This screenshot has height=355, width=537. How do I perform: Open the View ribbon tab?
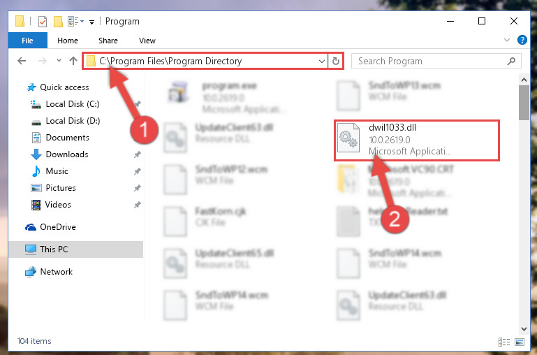(x=147, y=41)
